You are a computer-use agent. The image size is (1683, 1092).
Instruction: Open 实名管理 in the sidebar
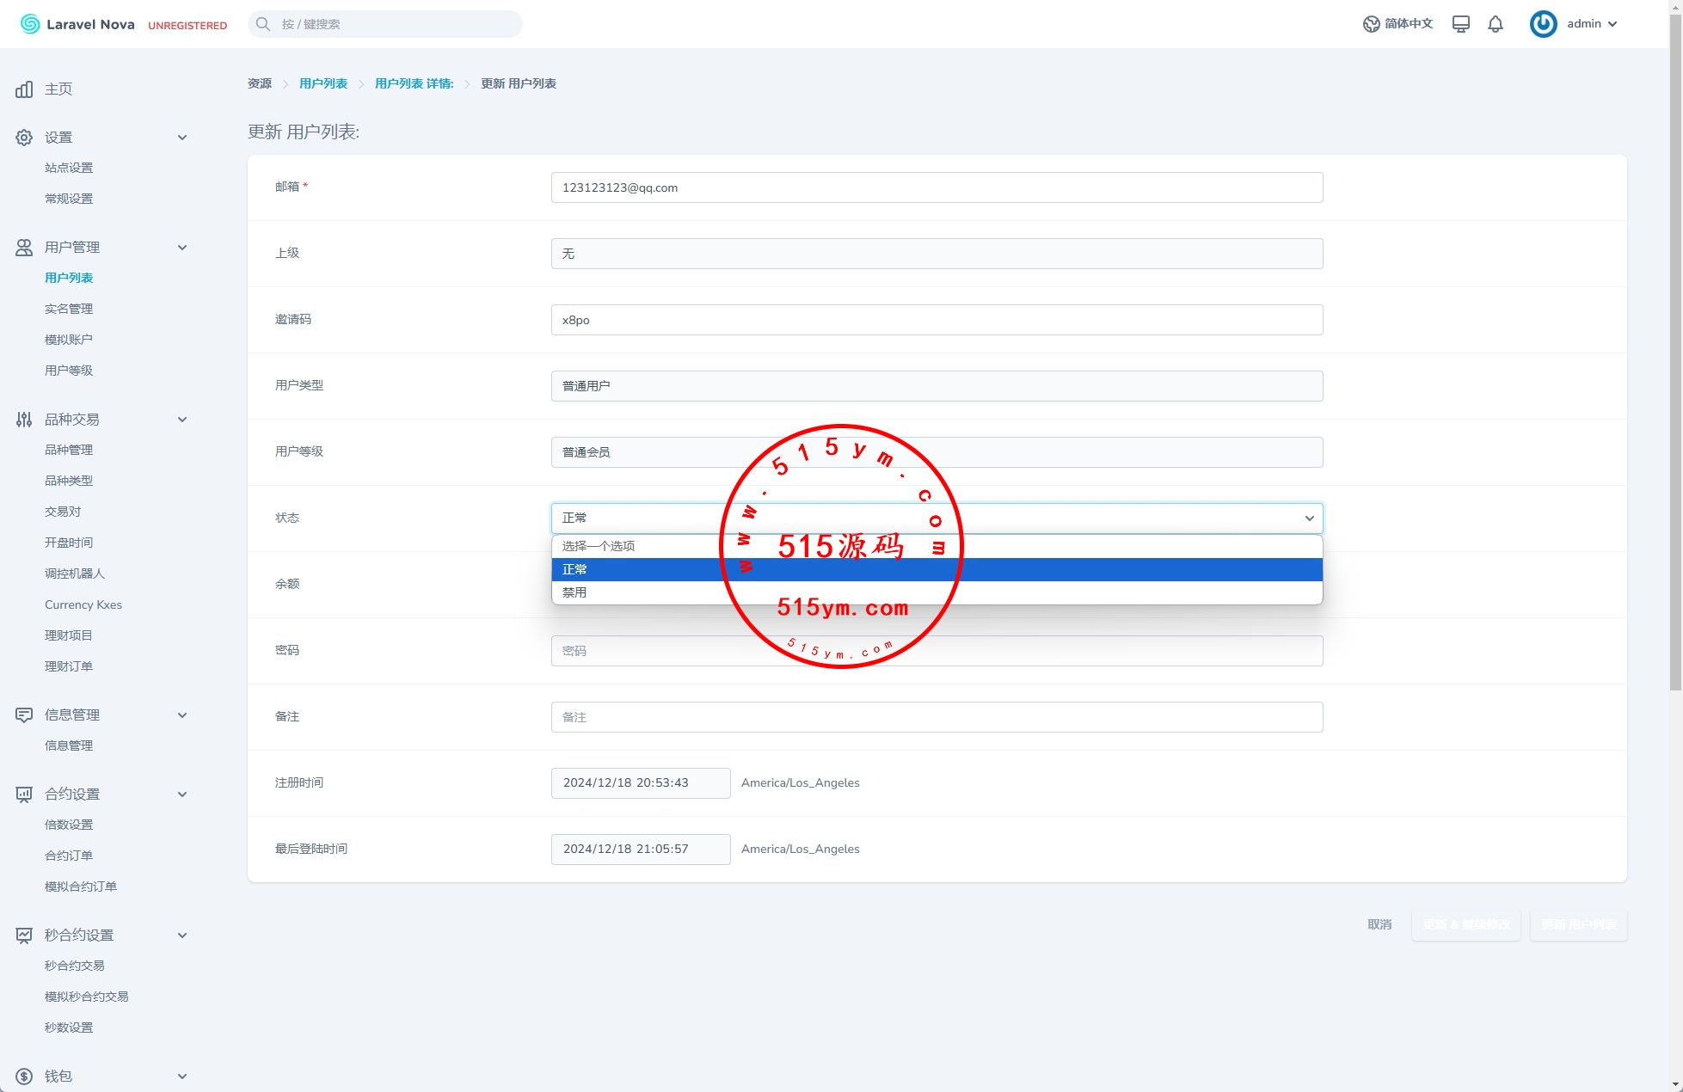[69, 309]
